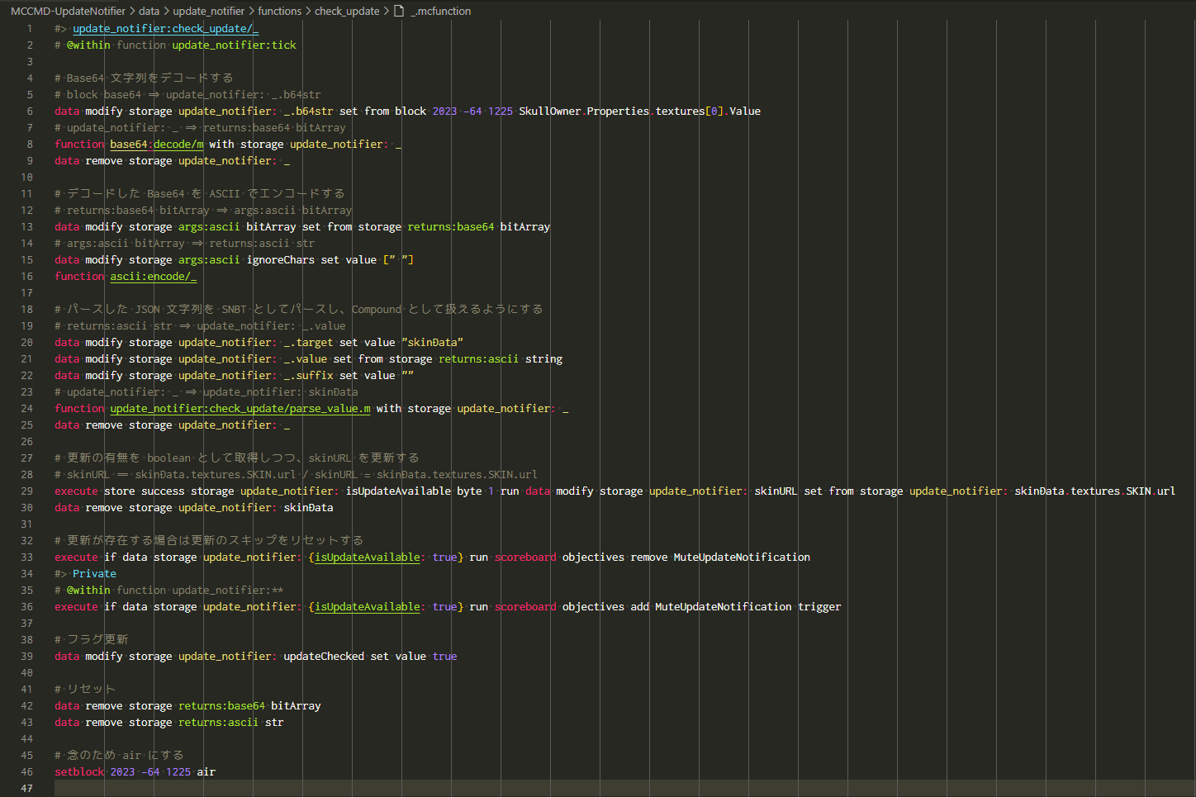Select line number 29 in the gutter

[26, 491]
